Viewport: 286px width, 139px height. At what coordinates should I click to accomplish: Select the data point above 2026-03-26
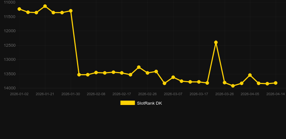coord(224,83)
